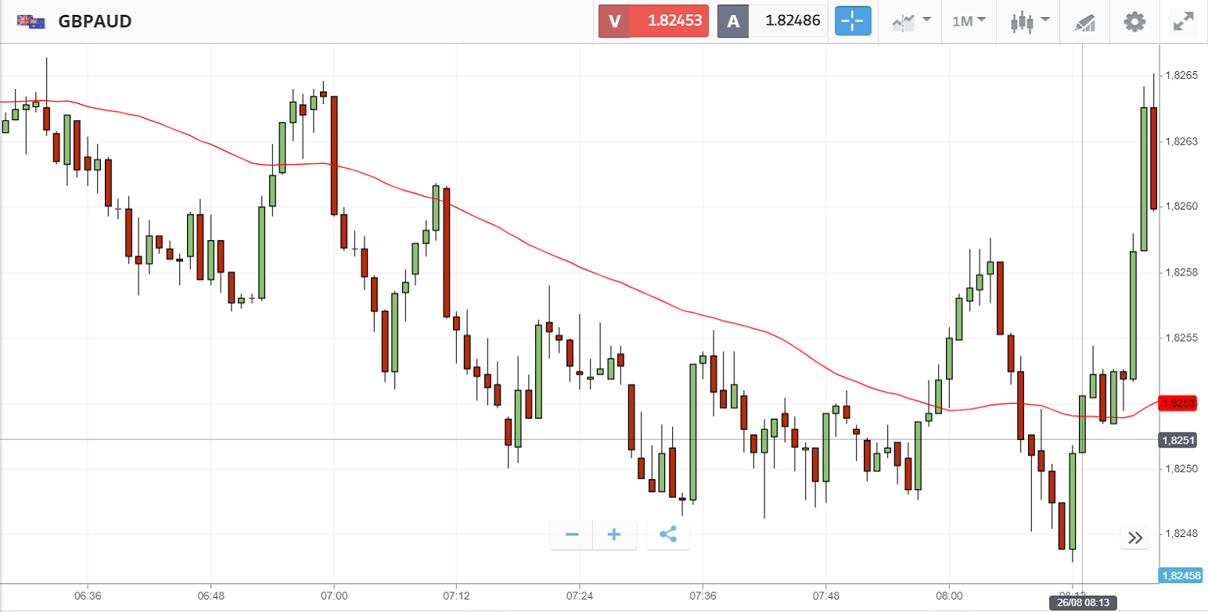1208x612 pixels.
Task: Click the blue 1,82458 price tag
Action: 1181,576
